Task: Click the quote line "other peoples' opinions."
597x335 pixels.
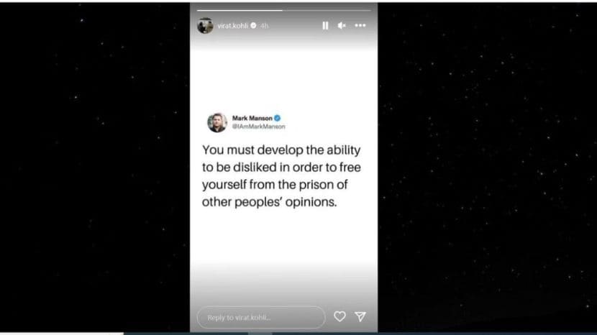Action: 269,202
